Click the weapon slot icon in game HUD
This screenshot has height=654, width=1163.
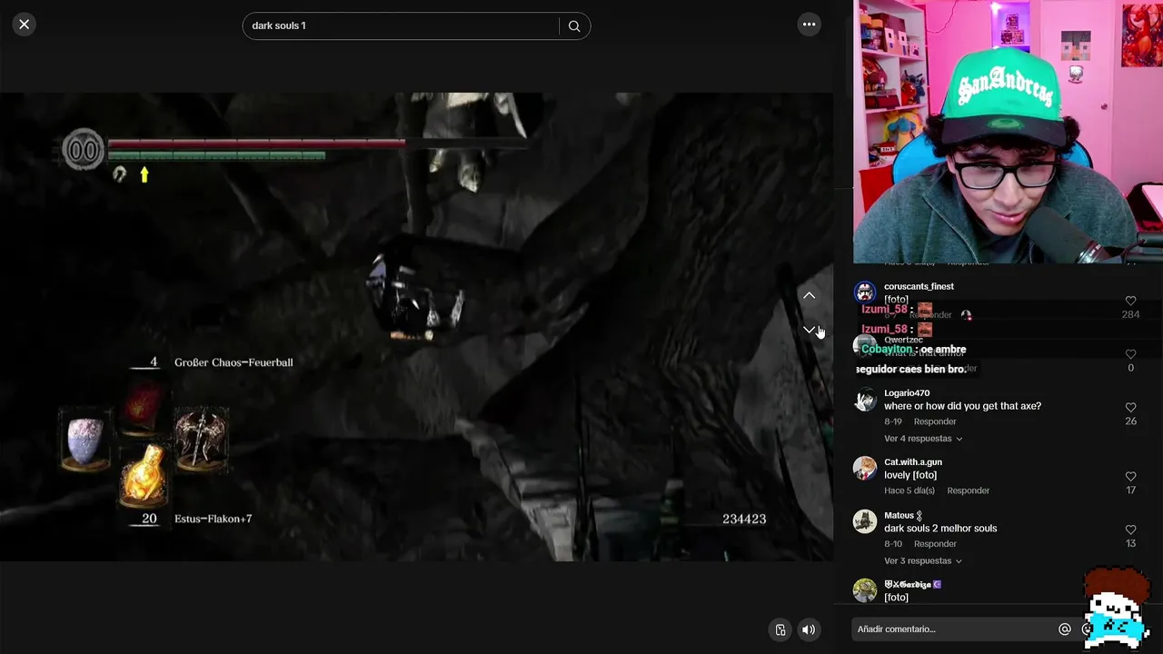(x=201, y=440)
